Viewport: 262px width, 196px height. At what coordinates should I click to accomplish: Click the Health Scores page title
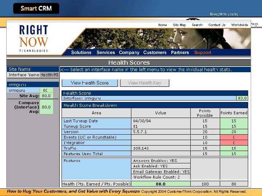129,62
